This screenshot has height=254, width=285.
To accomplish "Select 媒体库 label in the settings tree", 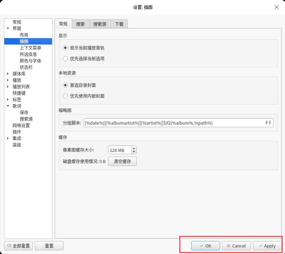I will point(19,74).
